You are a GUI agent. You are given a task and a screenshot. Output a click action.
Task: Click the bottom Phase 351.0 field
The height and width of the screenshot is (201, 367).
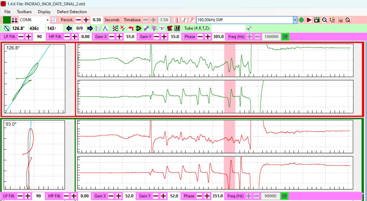[217, 196]
